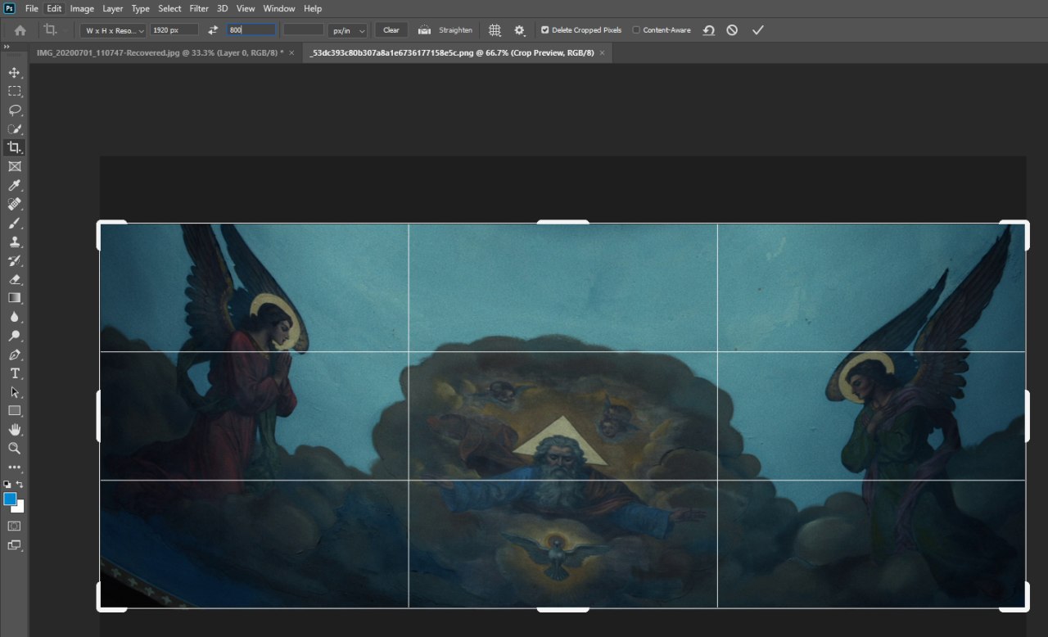The width and height of the screenshot is (1048, 637).
Task: Open additional crop settings gear
Action: point(519,30)
